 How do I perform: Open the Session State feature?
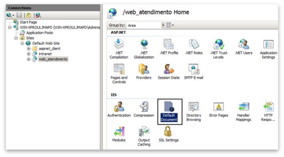(x=169, y=71)
